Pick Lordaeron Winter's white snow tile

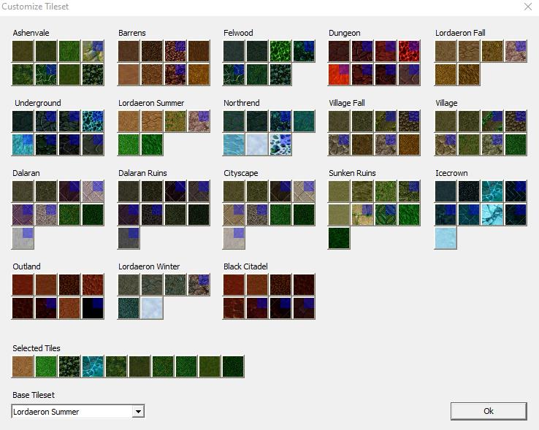coord(152,308)
